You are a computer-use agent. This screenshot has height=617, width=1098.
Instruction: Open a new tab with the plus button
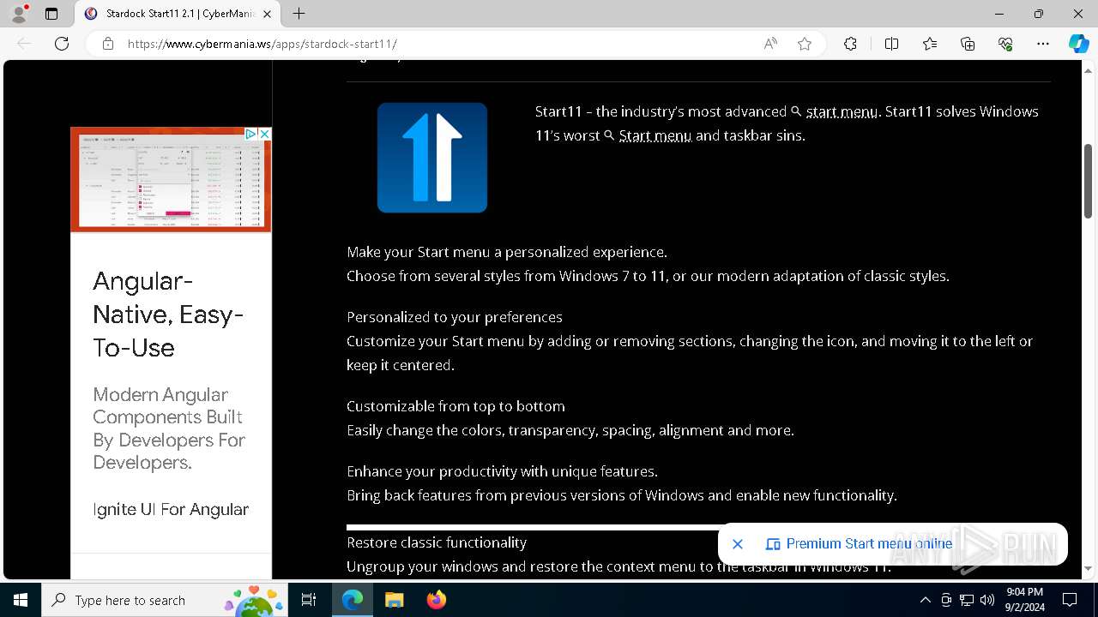click(299, 14)
